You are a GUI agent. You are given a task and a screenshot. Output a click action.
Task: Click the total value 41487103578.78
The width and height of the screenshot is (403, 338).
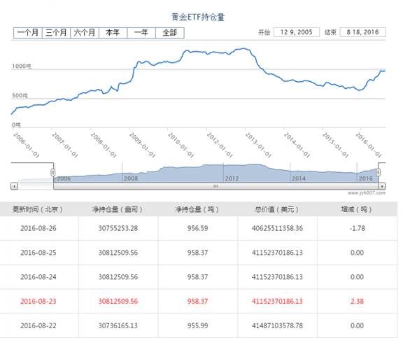(x=277, y=325)
